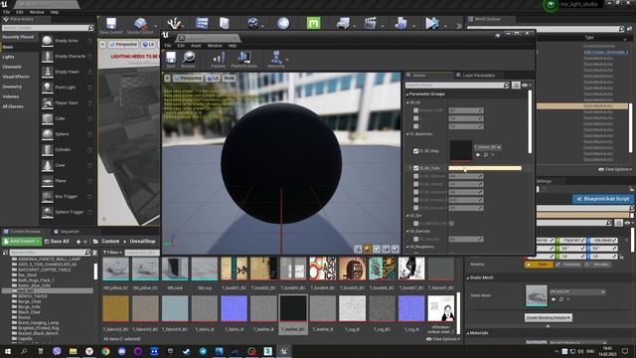Click Save All in Content Browser
This screenshot has width=636, height=358.
click(57, 242)
